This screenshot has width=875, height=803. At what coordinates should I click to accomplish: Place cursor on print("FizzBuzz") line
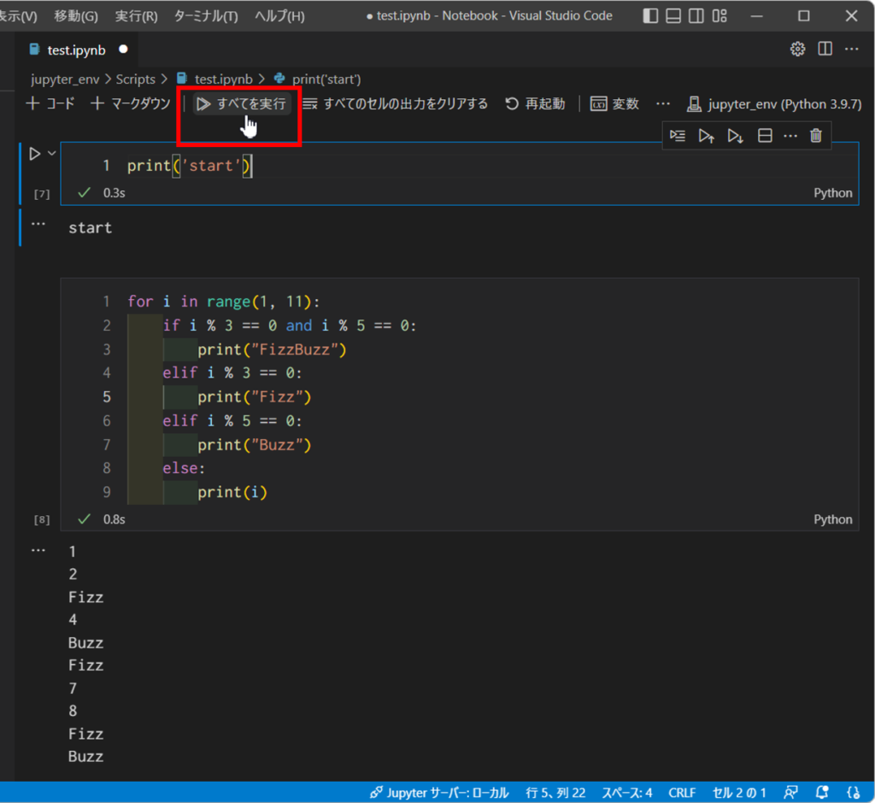[272, 349]
